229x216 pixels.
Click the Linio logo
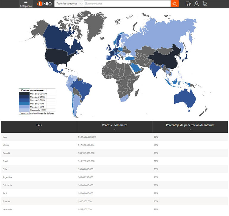pos(44,4)
